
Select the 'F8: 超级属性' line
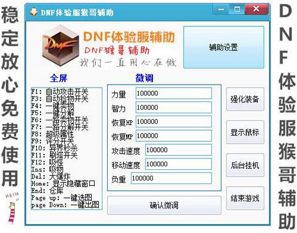53,134
